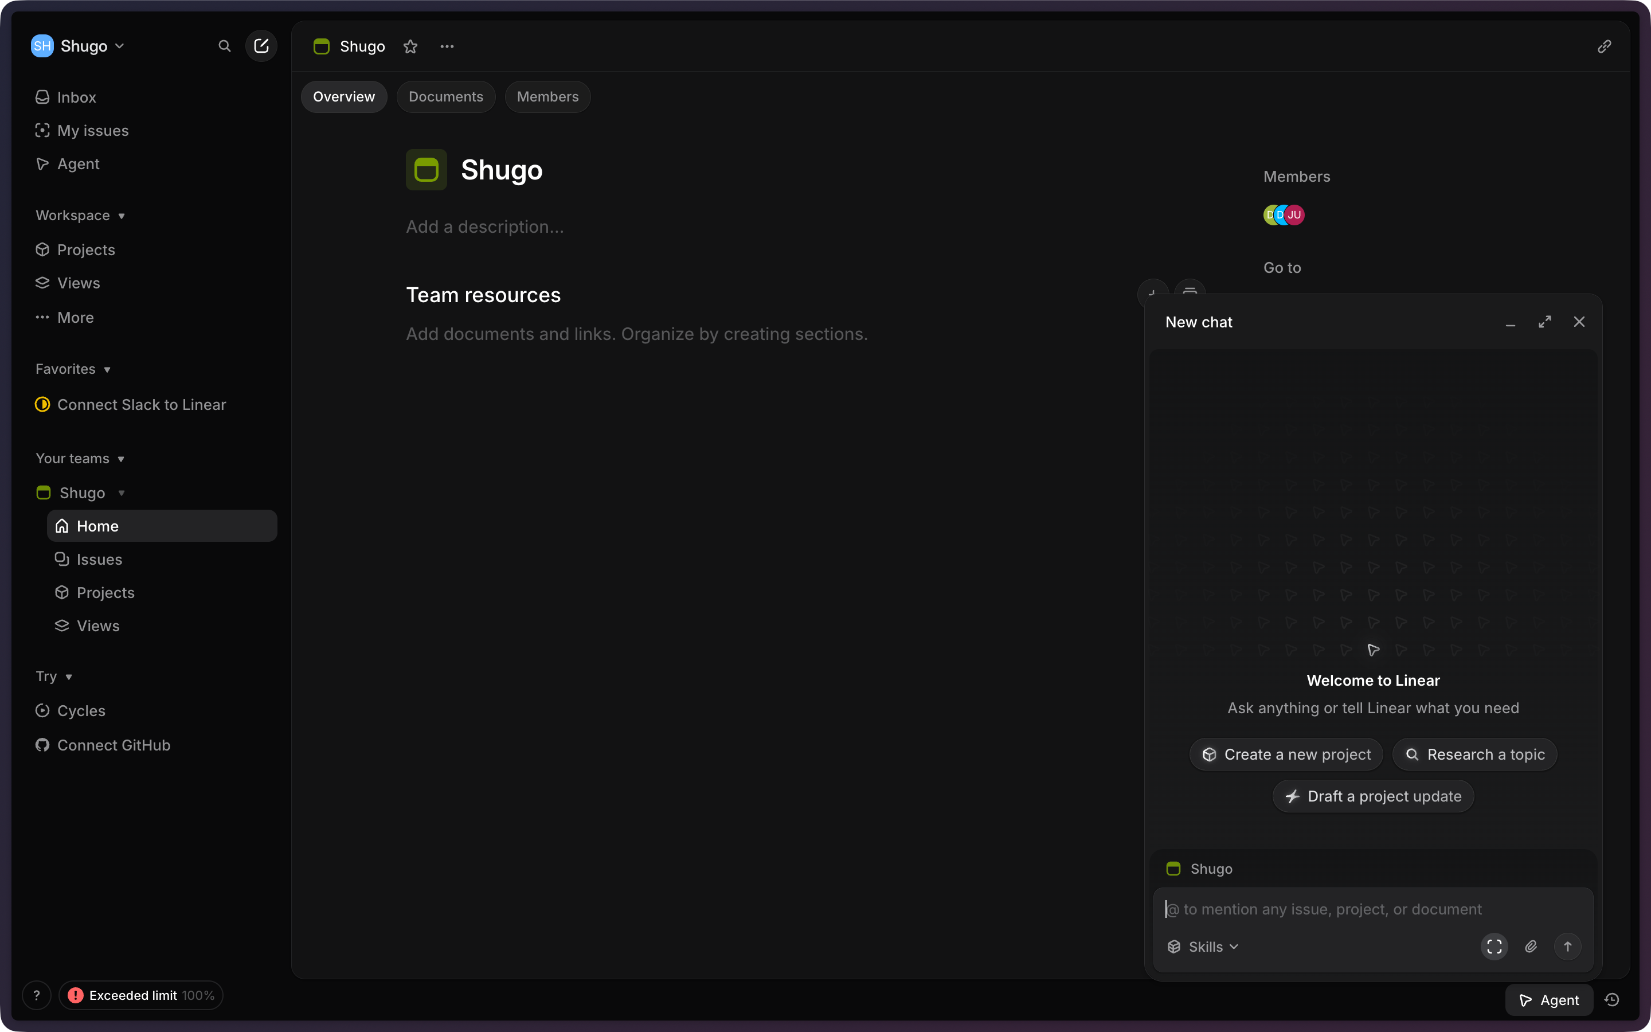
Task: Click the JU member avatar
Action: (x=1294, y=214)
